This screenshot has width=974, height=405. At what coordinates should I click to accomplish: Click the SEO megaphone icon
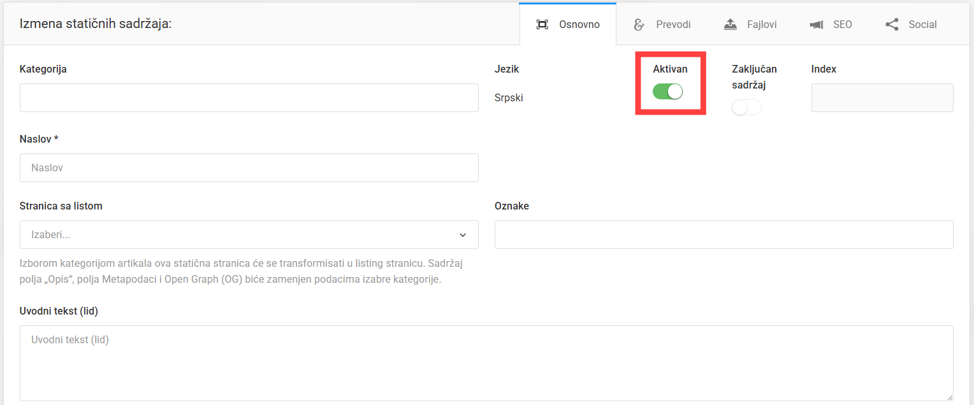click(817, 25)
